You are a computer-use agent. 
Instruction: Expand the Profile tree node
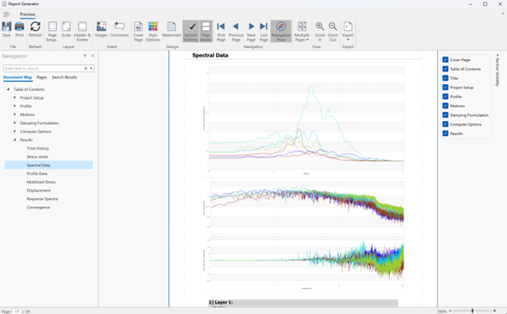(x=15, y=106)
